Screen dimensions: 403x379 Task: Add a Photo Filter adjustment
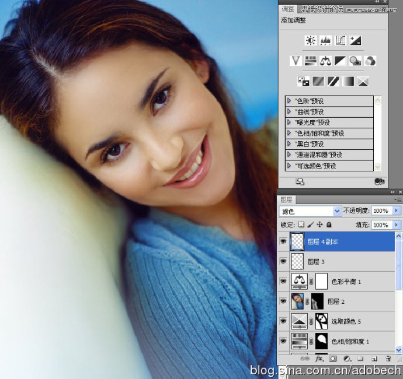click(x=355, y=61)
